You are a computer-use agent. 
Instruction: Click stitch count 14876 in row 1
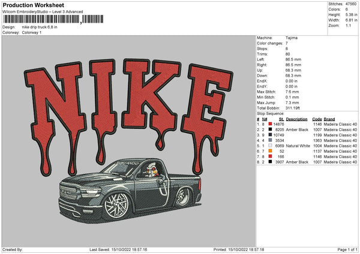pos(279,124)
